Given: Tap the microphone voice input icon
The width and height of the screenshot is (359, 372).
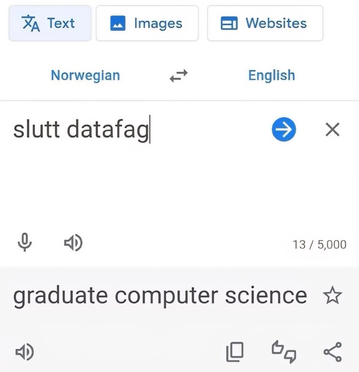Looking at the screenshot, I should (x=25, y=242).
